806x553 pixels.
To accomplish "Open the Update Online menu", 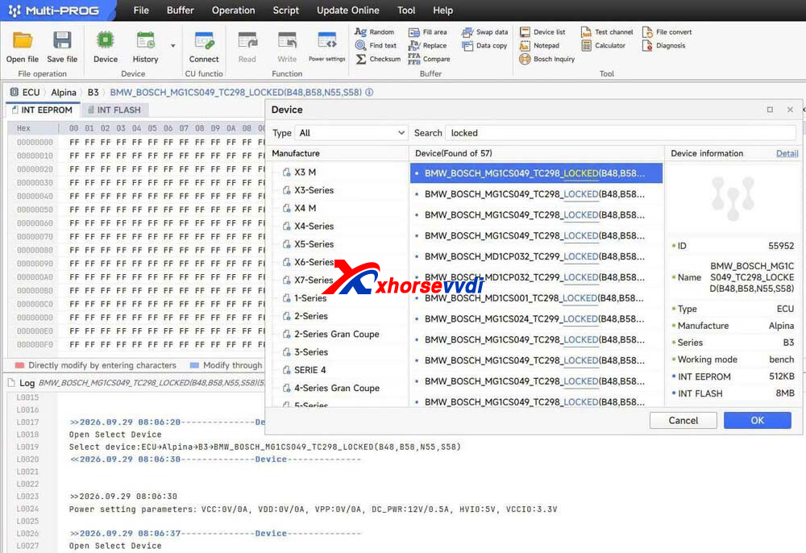I will pos(348,10).
